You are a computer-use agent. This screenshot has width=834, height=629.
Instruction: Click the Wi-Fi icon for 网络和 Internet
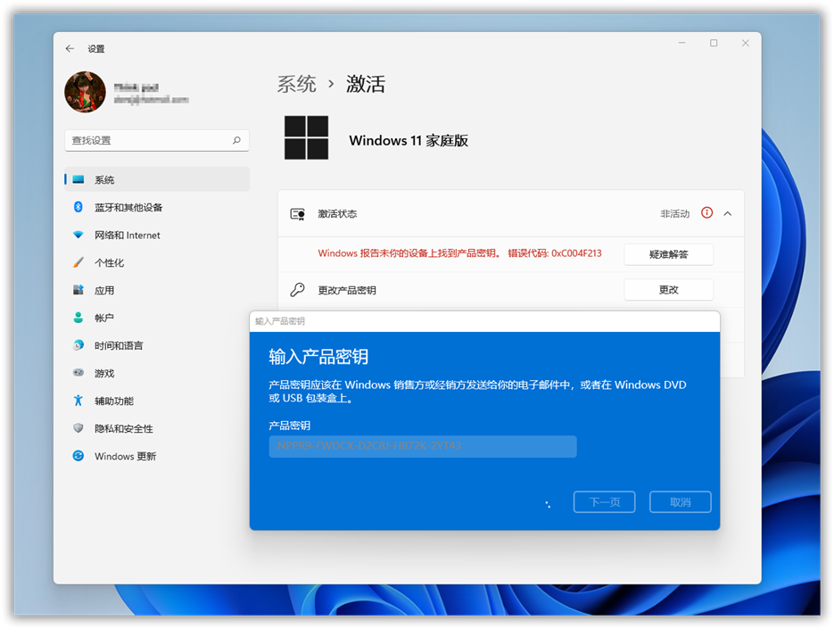[x=78, y=235]
